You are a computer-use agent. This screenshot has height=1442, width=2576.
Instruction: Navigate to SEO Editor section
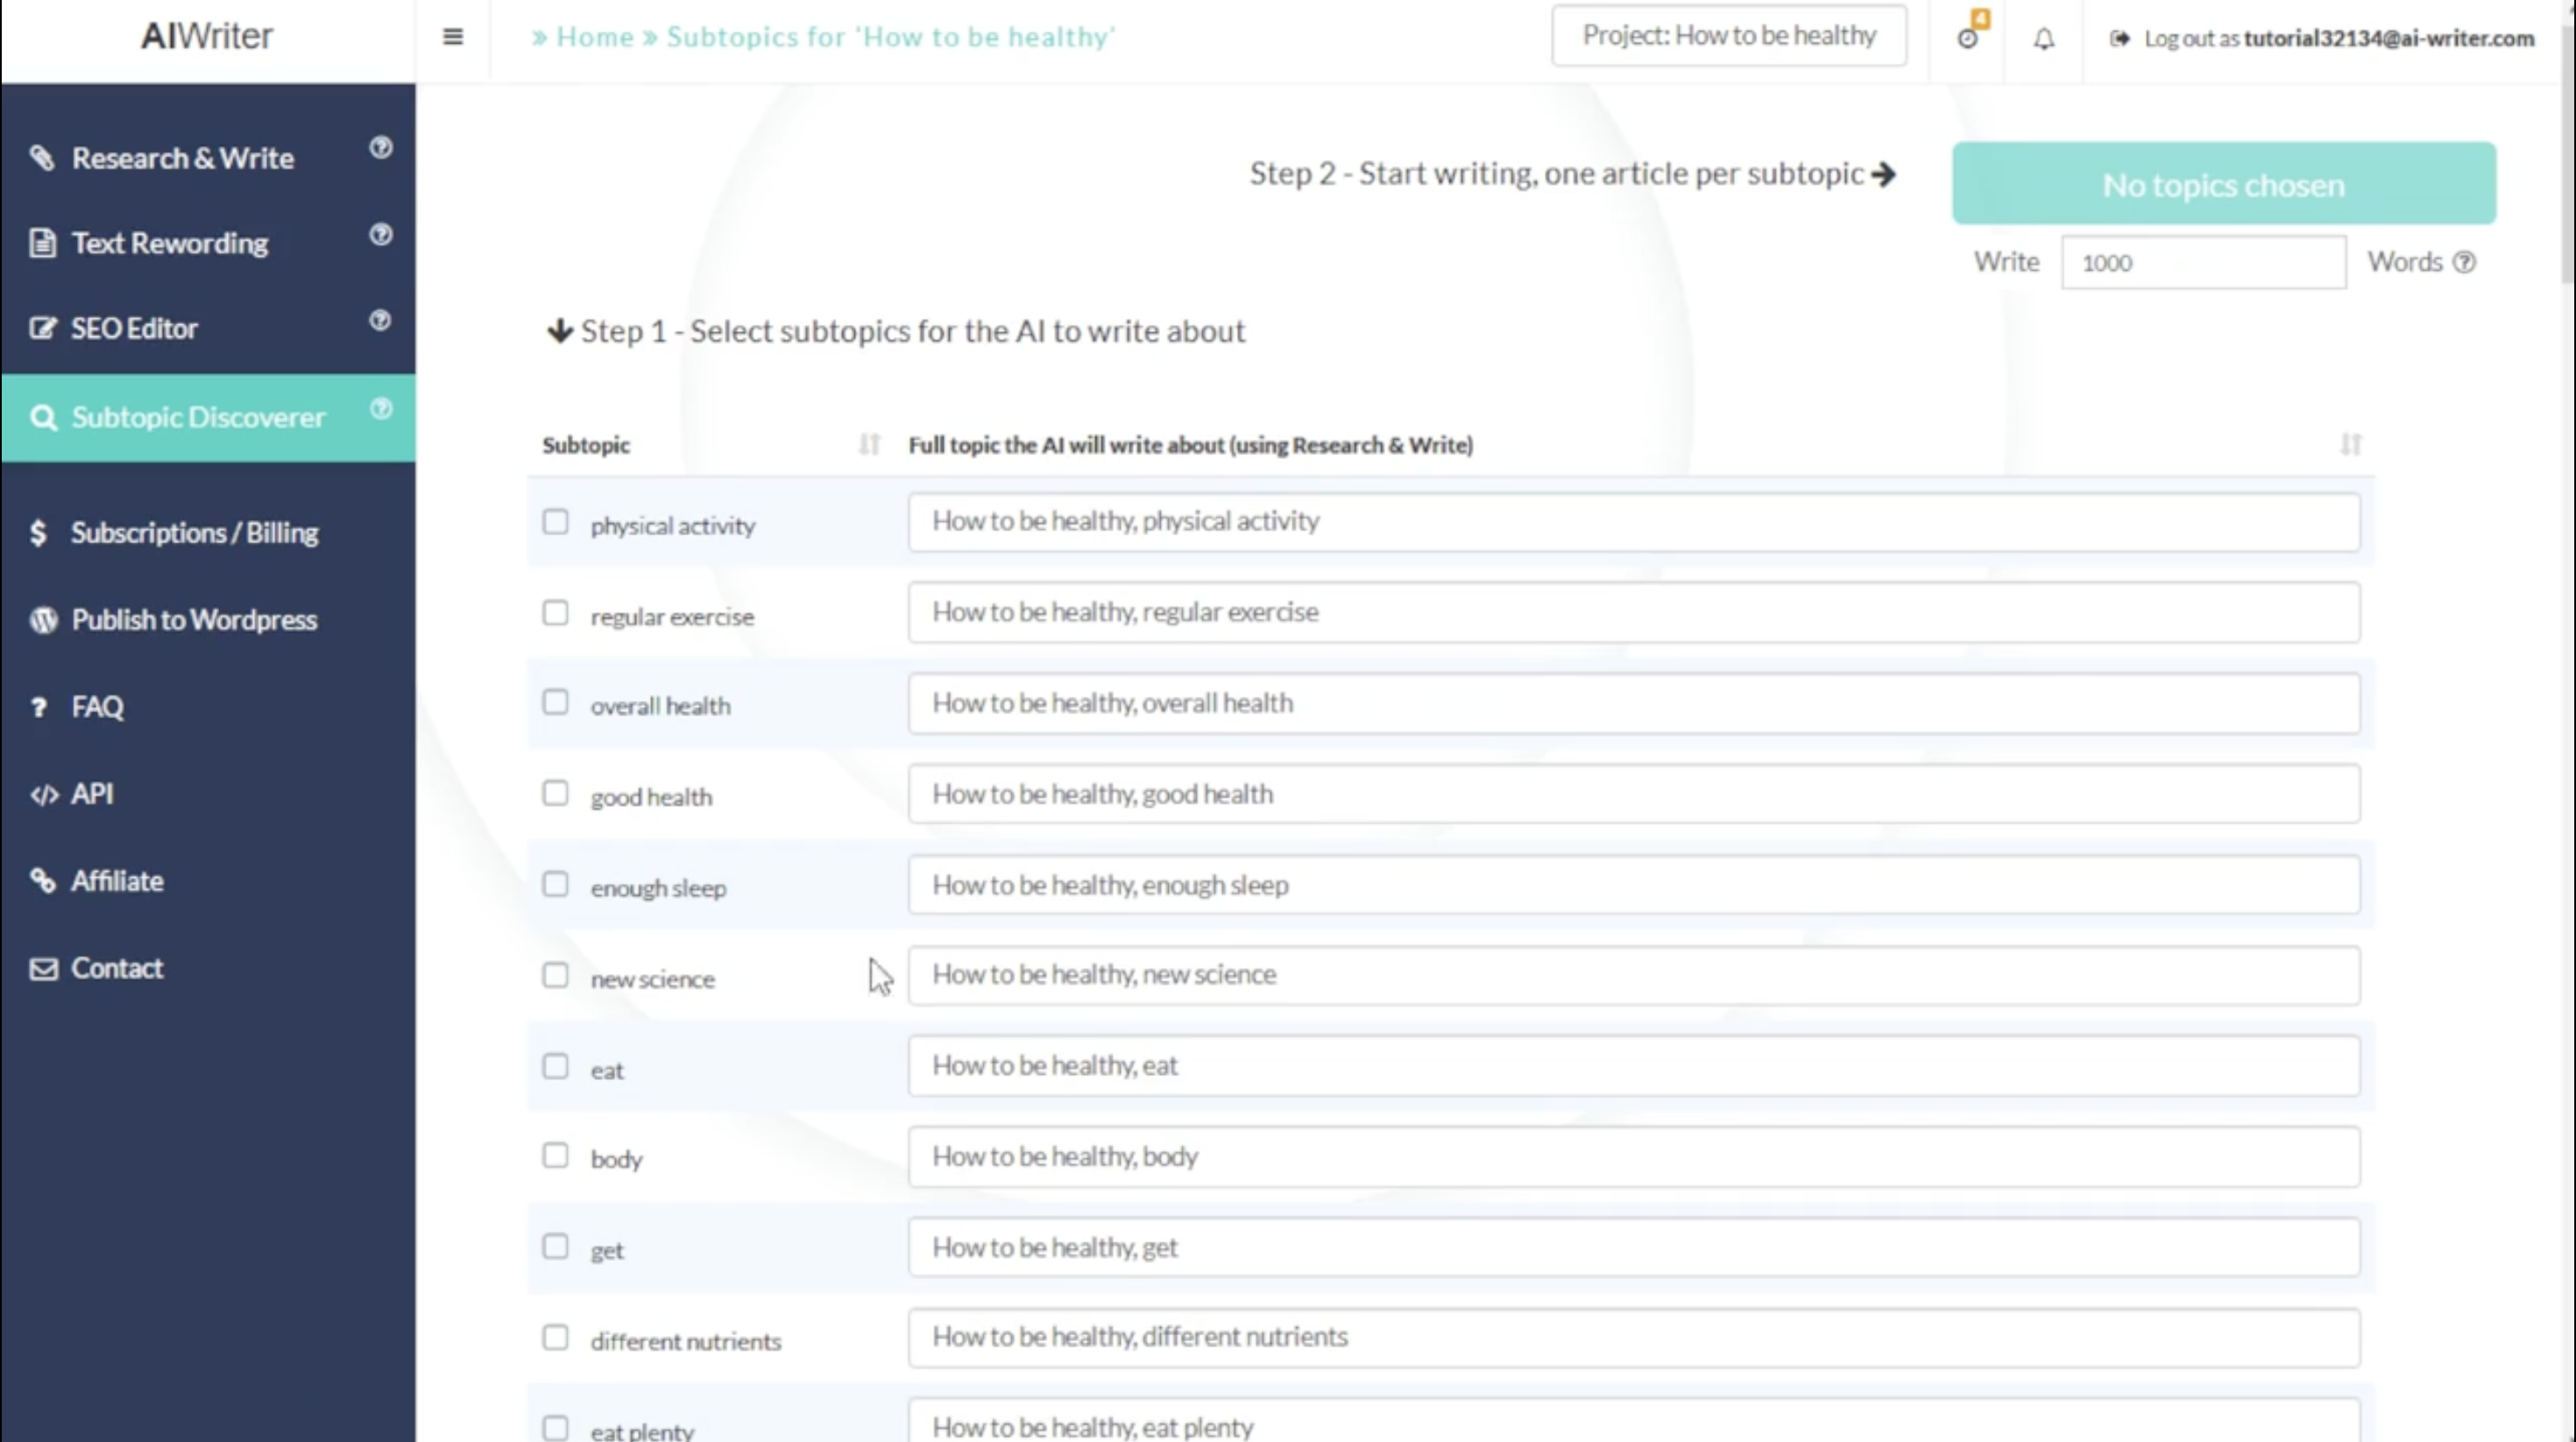pos(134,328)
